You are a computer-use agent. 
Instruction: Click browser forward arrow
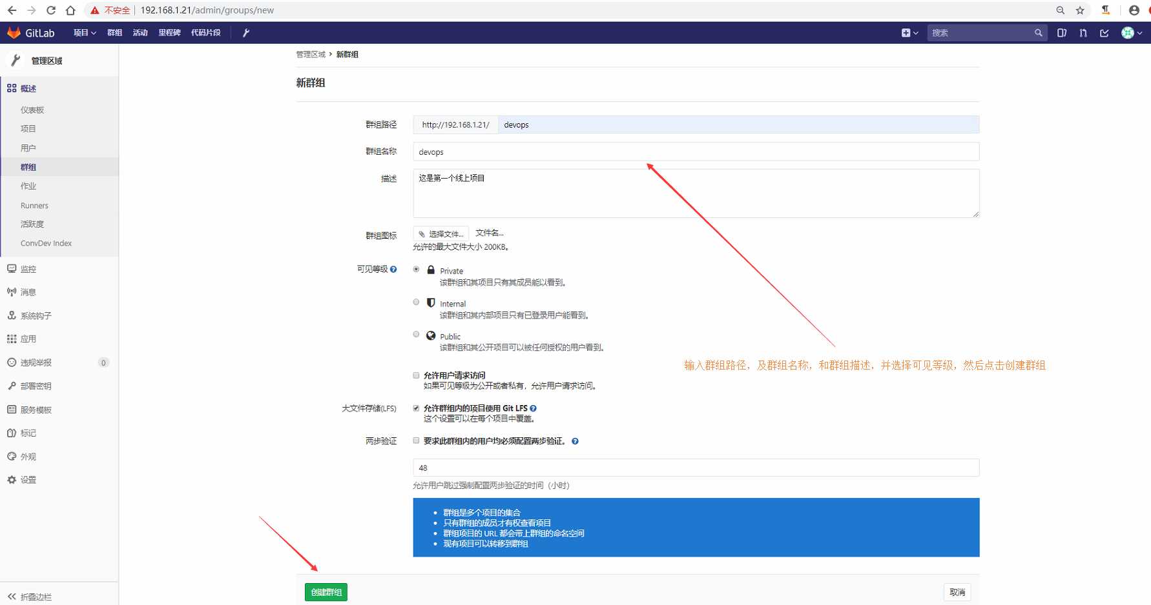(x=31, y=10)
